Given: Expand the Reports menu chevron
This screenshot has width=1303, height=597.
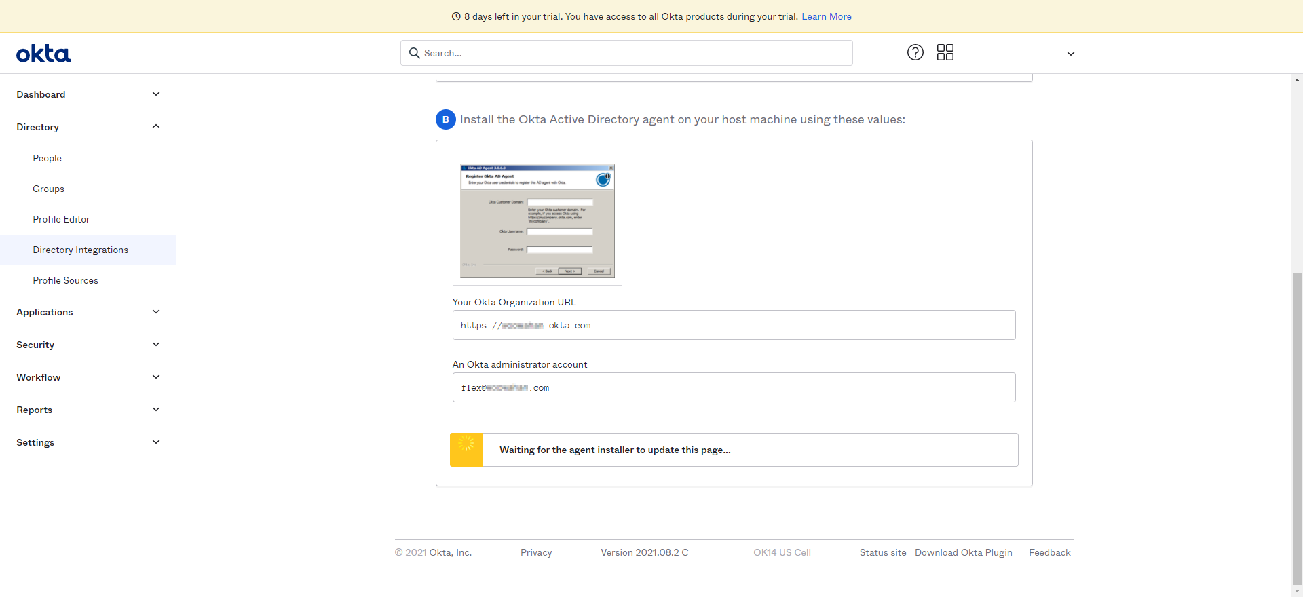Looking at the screenshot, I should coord(156,410).
